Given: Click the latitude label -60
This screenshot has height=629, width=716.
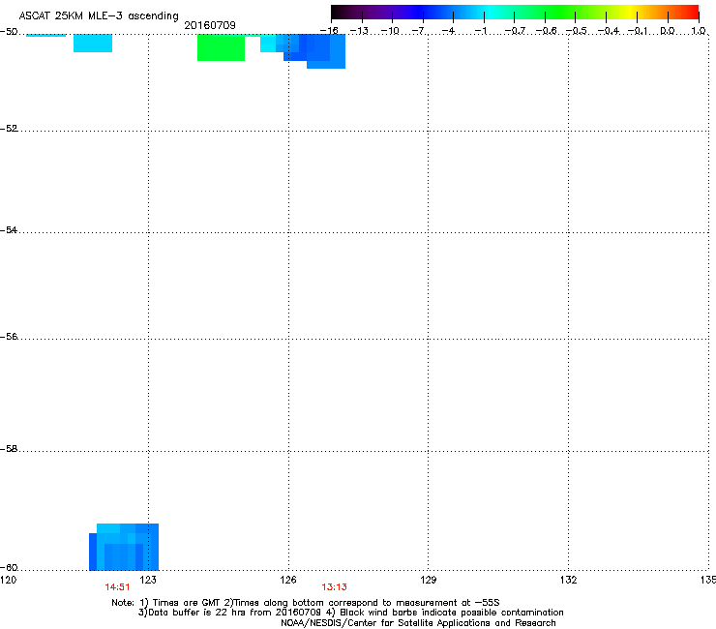Looking at the screenshot, I should click(x=9, y=568).
